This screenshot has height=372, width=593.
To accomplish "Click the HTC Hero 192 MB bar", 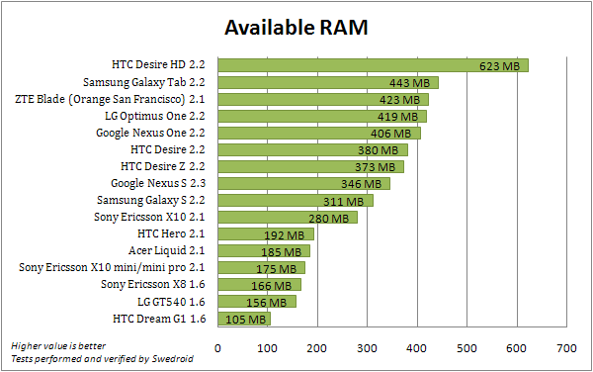I will coord(266,233).
